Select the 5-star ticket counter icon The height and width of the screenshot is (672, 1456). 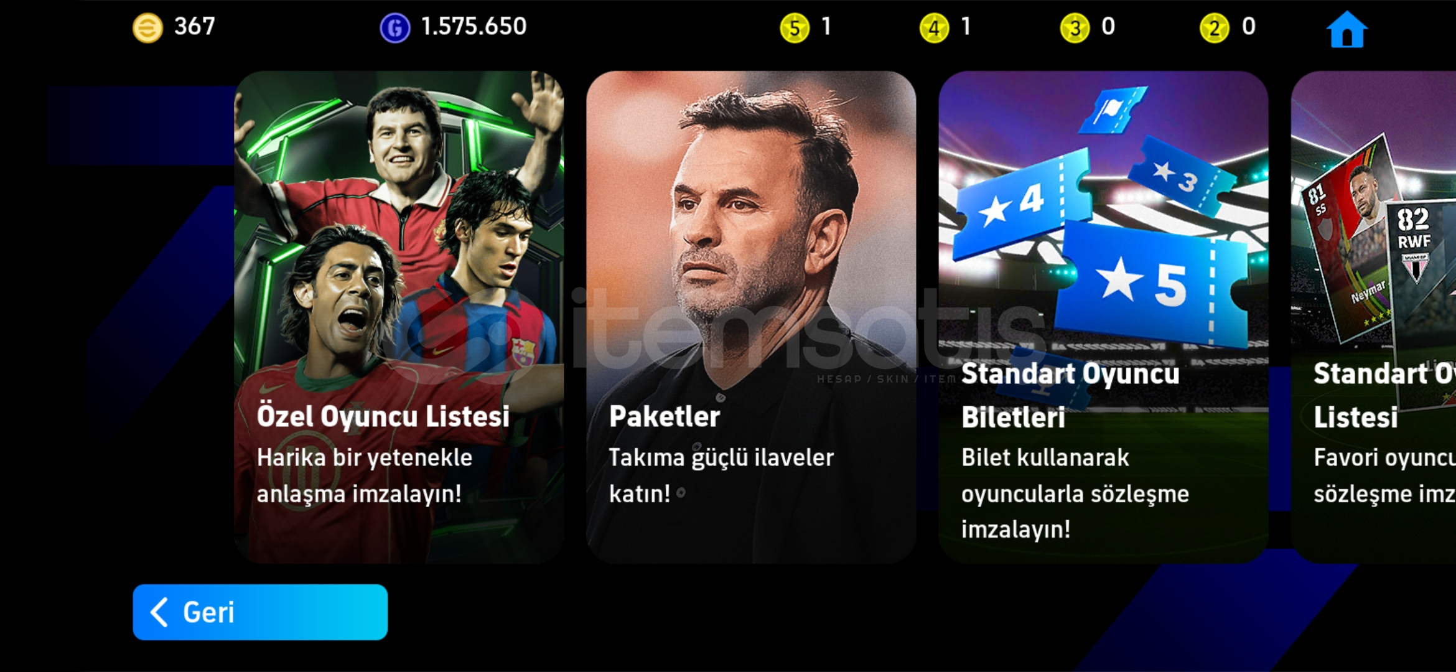coord(795,28)
